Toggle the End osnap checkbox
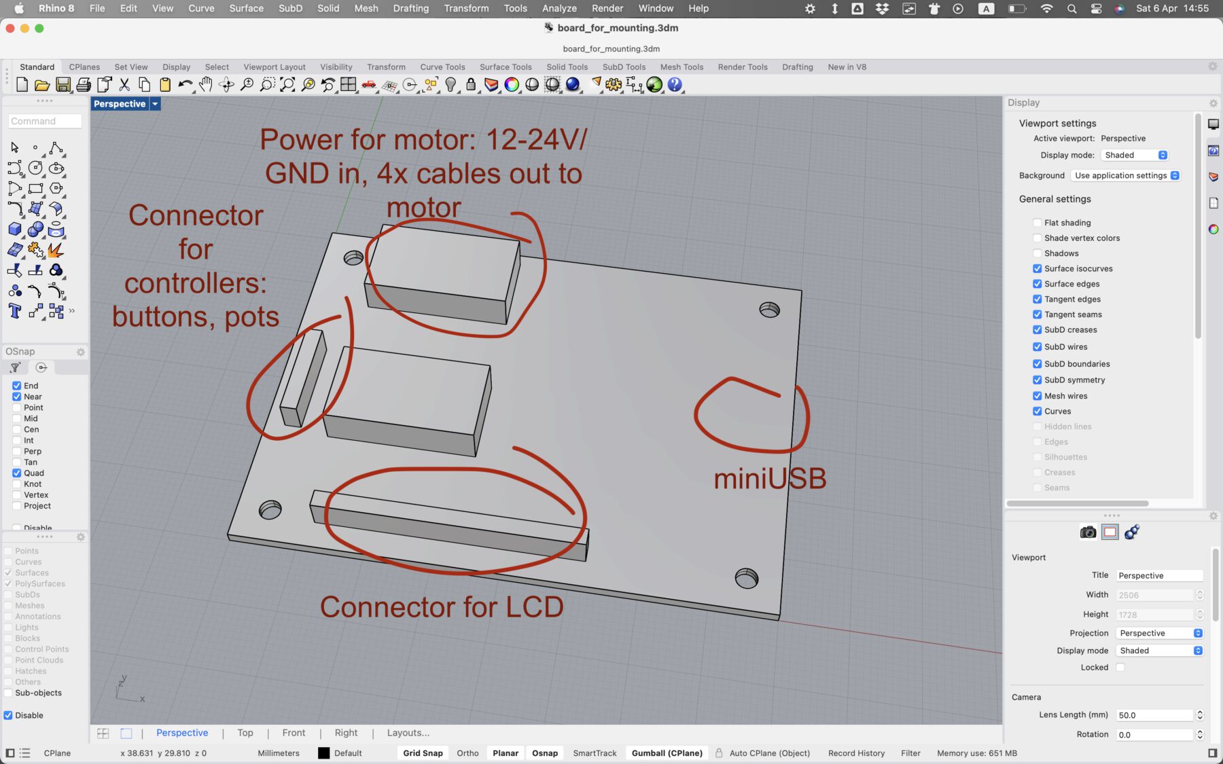The height and width of the screenshot is (764, 1223). (x=16, y=386)
